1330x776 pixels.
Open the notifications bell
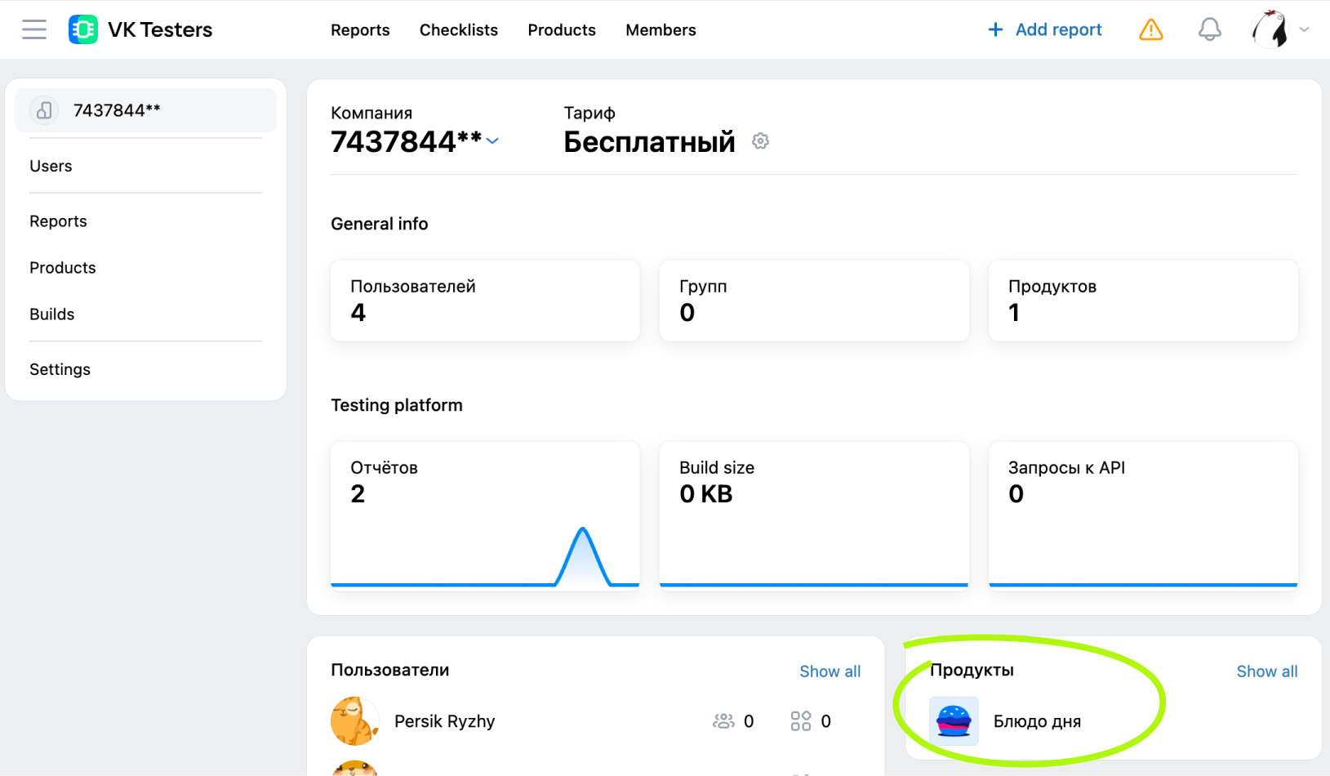point(1209,30)
